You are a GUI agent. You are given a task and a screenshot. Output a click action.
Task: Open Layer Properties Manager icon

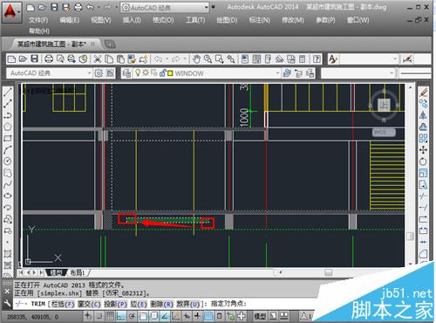pyautogui.click(x=126, y=73)
